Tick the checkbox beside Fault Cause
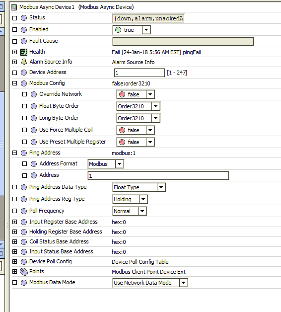The image size is (281, 312). pos(14,41)
